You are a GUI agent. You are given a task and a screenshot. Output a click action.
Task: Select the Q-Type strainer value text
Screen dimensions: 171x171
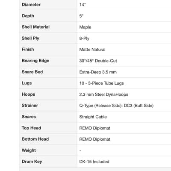coord(116,106)
